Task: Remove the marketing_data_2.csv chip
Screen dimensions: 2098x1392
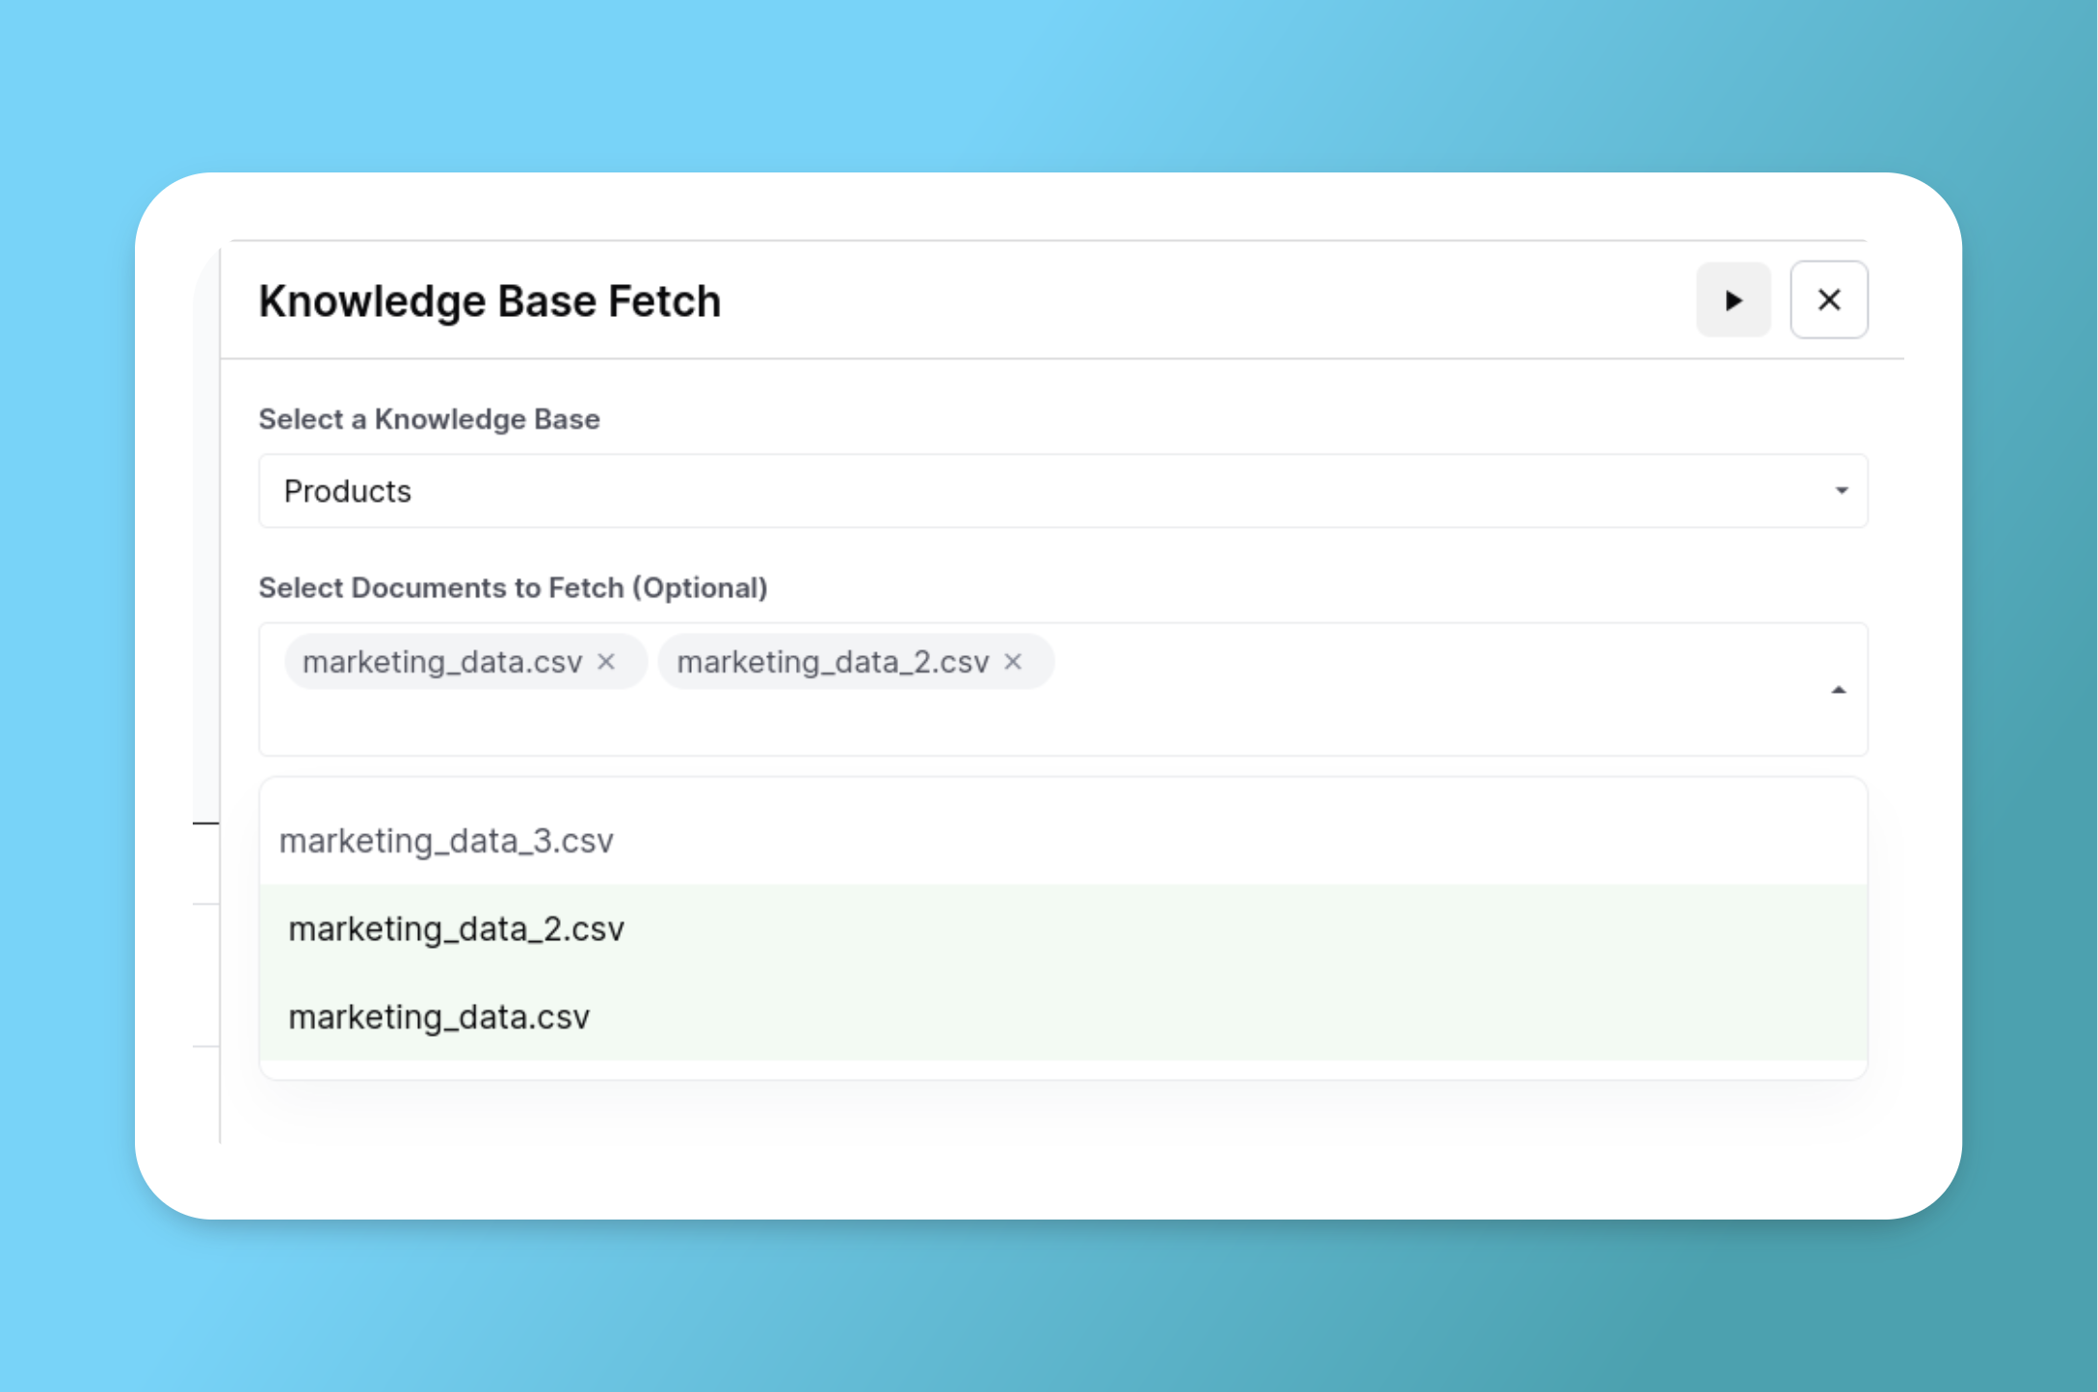Action: (x=1013, y=662)
